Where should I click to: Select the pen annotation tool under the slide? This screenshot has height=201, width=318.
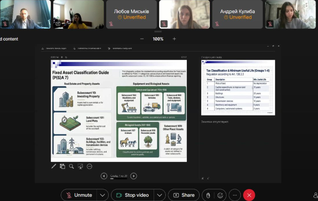point(54,166)
